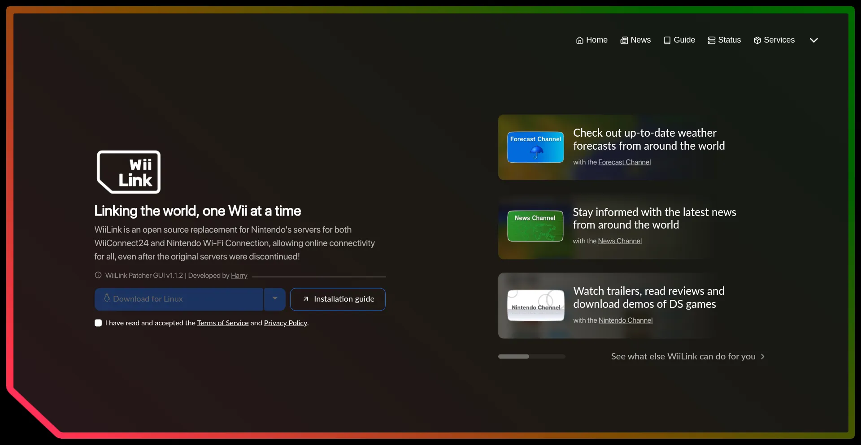Click the info icon beside WiiLink Patcher GUI
Image resolution: width=861 pixels, height=445 pixels.
pyautogui.click(x=98, y=275)
